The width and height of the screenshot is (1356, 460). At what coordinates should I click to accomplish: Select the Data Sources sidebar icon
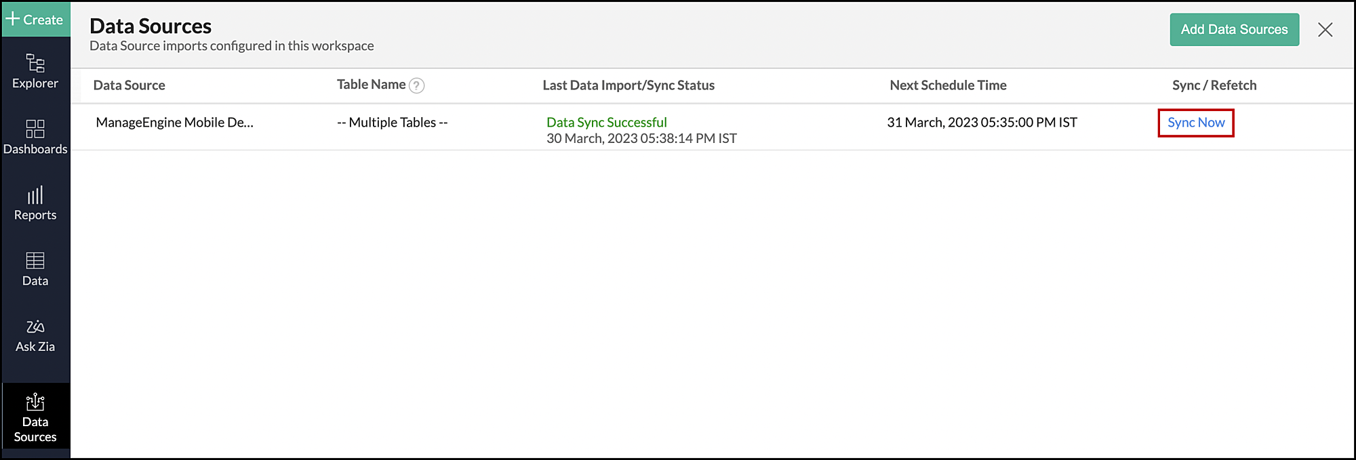[x=35, y=416]
